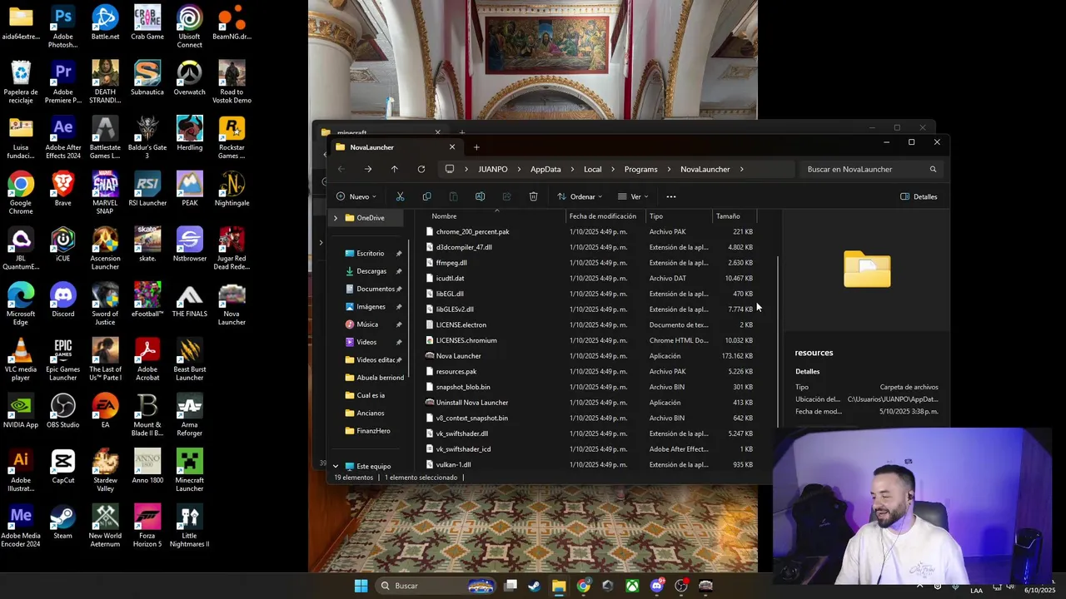Open Nova Launcher desktop shortcut
Screen dimensions: 1066x599
coord(232,305)
